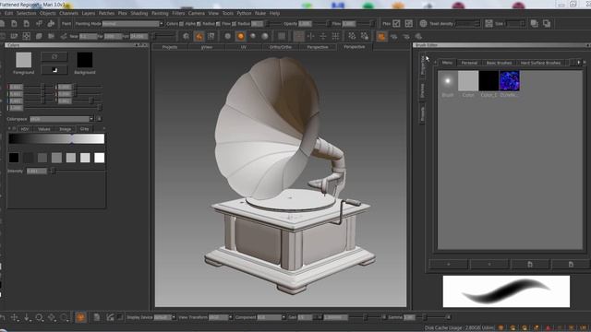Click the swap foreground and background colors button
This screenshot has height=332, width=591.
pyautogui.click(x=54, y=57)
